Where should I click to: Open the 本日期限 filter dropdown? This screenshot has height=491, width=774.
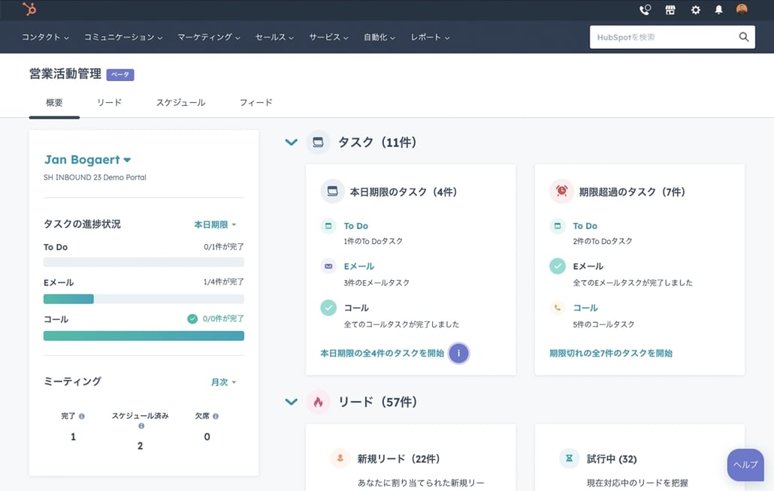[215, 224]
